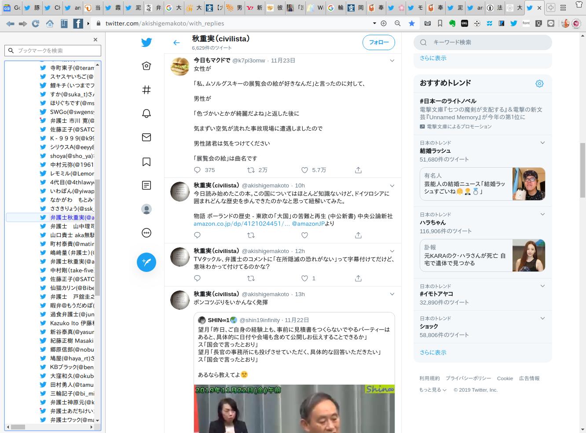Open Lists icon in Twitter sidebar
Viewport: 586px width, 433px height.
(x=146, y=185)
